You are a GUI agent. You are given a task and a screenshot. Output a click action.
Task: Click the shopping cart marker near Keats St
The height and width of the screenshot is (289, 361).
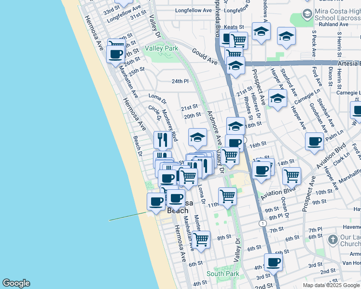tap(238, 40)
